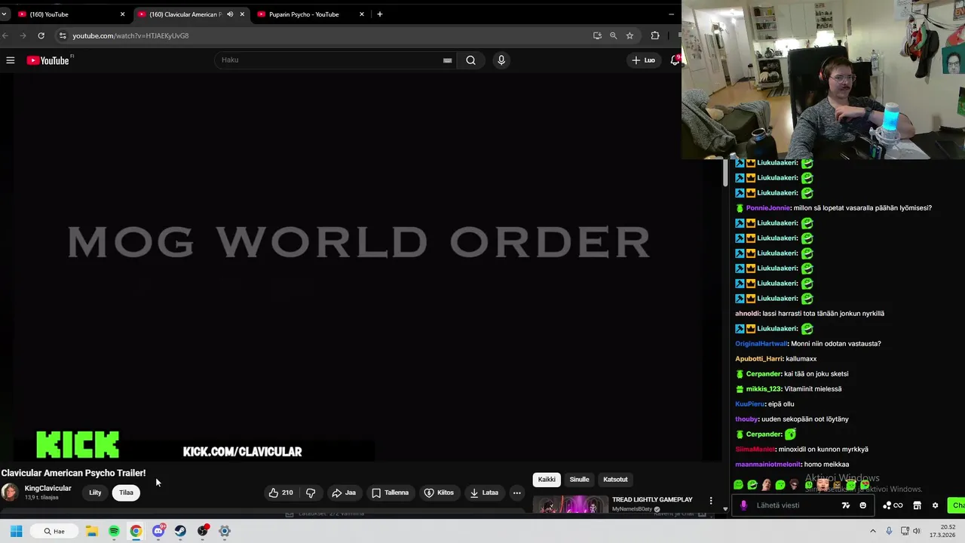Click PonnieJonnie username in chat

pyautogui.click(x=767, y=208)
